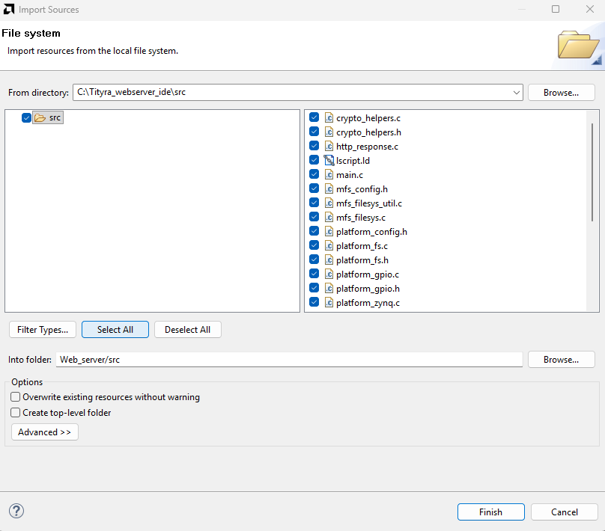Click the crypto_helpers.h file icon
Screen dimensions: 605x531
[329, 132]
